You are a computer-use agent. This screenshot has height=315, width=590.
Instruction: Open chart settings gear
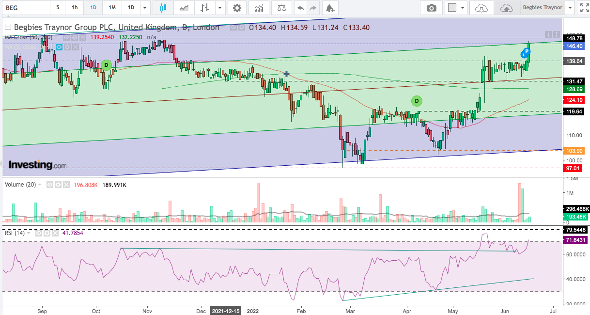coord(237,8)
